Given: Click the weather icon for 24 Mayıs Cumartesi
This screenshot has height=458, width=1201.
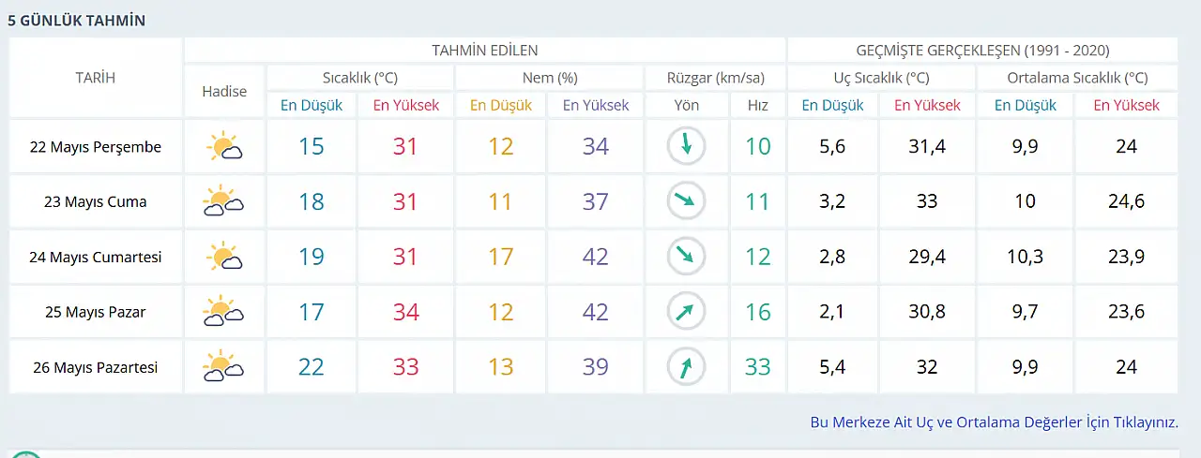Looking at the screenshot, I should 225,257.
